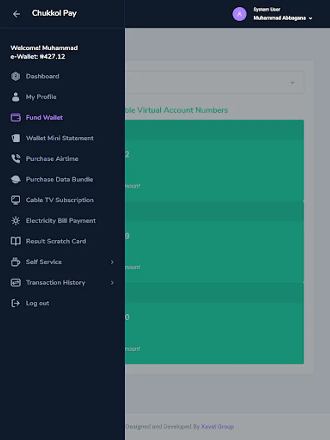The image size is (330, 440).
Task: Go to My Profile
Action: [41, 97]
